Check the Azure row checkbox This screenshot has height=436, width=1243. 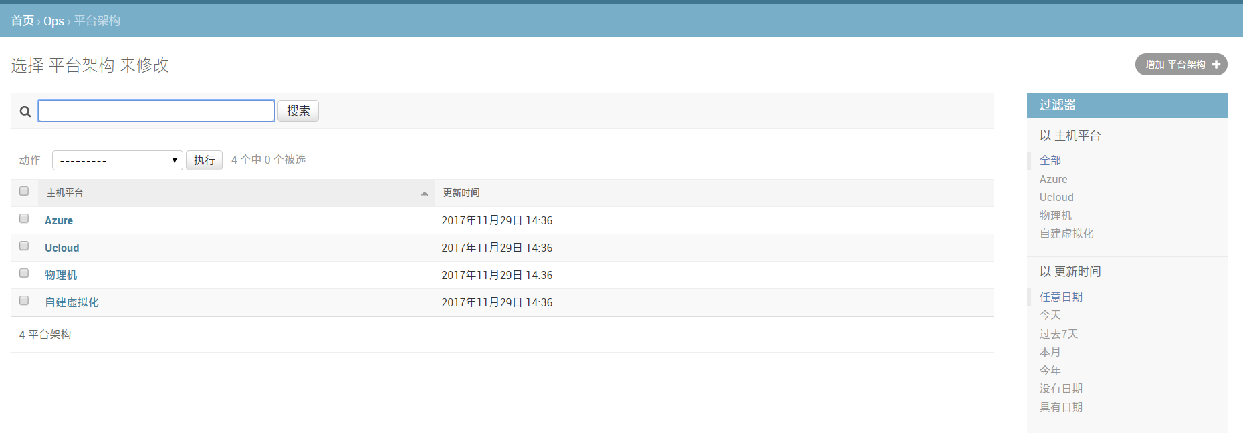[x=24, y=219]
